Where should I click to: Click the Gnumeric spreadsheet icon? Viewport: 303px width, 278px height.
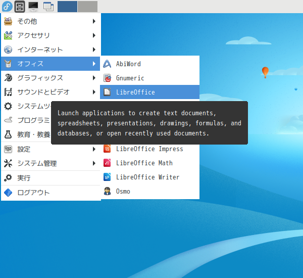pyautogui.click(x=107, y=78)
